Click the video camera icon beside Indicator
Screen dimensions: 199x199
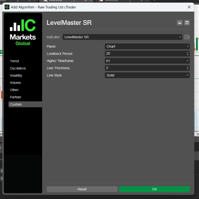click(187, 37)
